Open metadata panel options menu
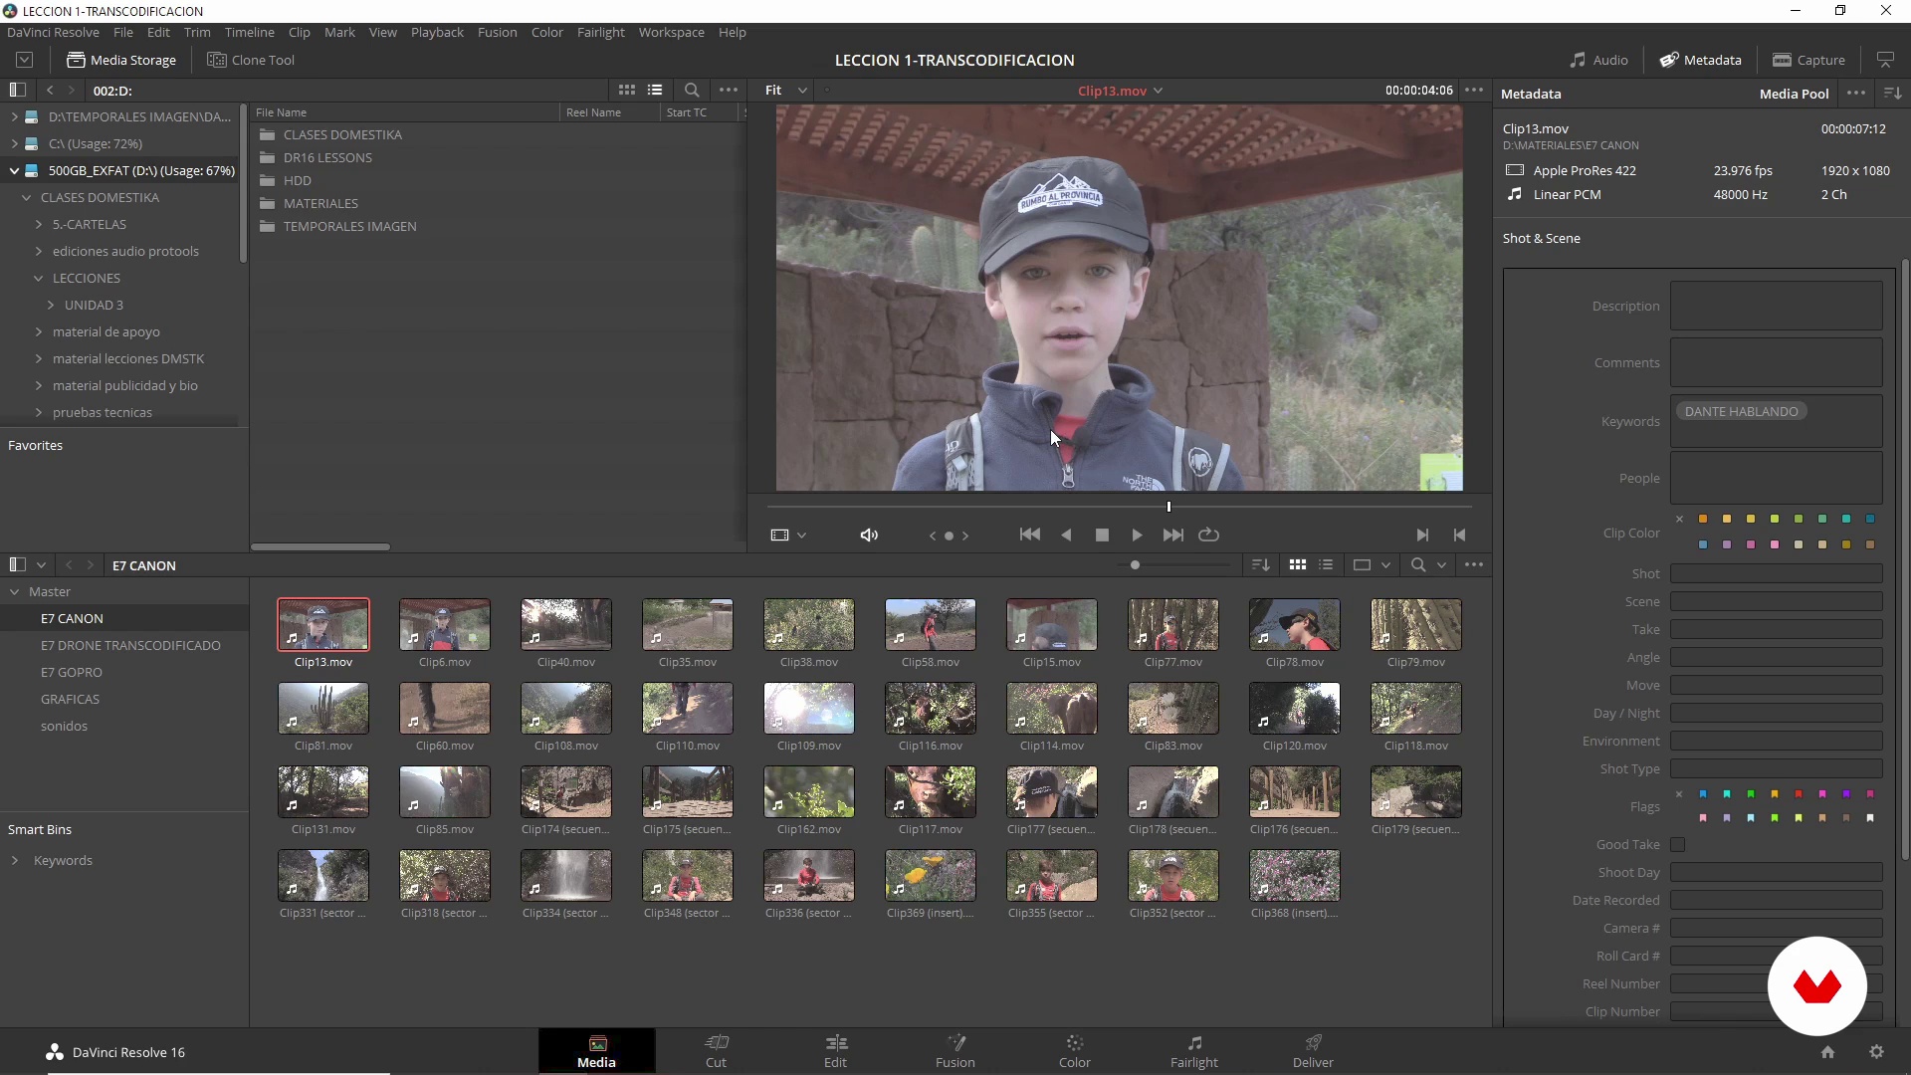 pyautogui.click(x=1856, y=93)
